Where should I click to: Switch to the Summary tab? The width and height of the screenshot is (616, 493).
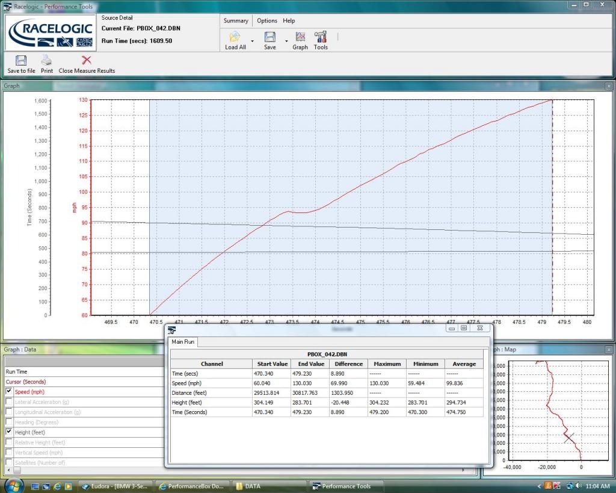236,21
